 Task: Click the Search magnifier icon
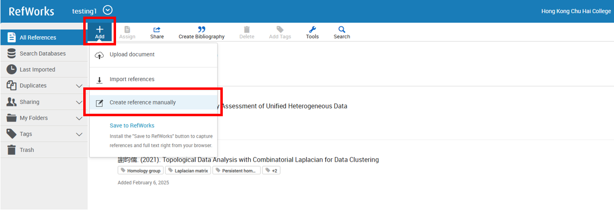(342, 30)
